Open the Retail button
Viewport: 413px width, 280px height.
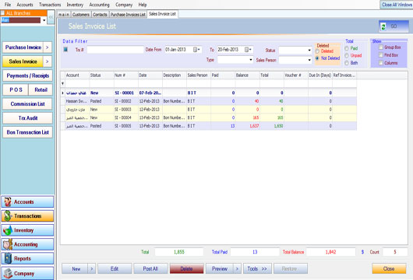click(x=41, y=90)
